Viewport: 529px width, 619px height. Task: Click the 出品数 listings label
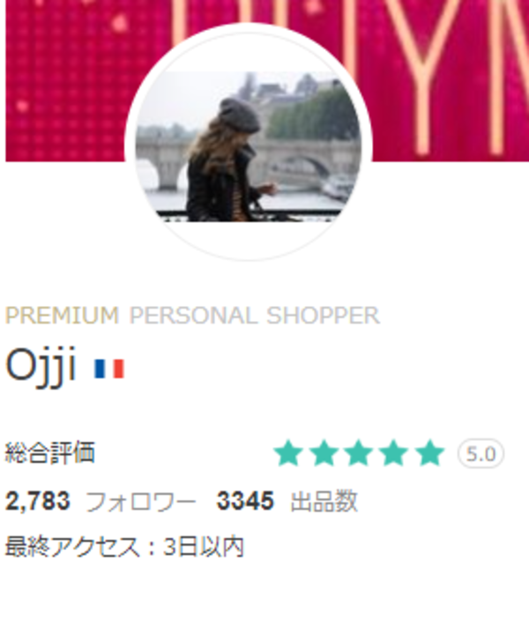324,502
